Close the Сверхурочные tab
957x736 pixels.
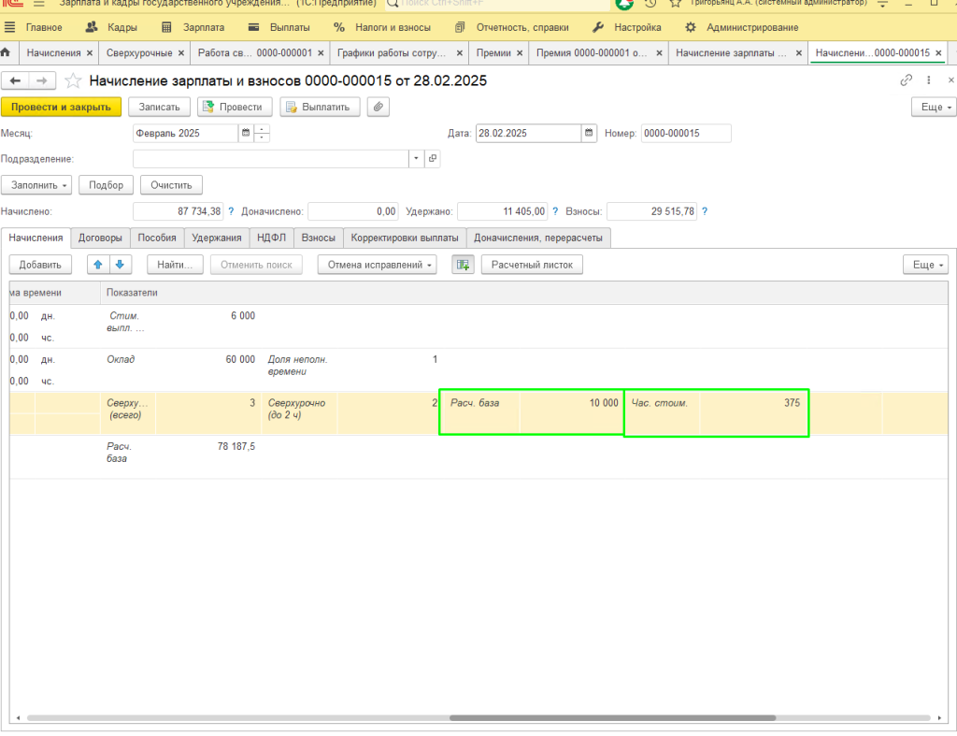(181, 53)
